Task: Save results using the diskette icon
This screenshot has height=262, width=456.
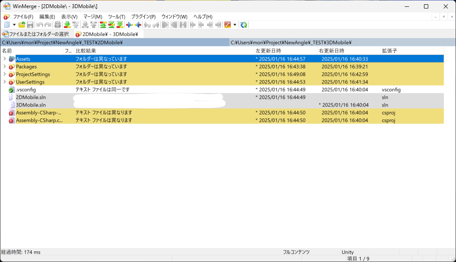Action: click(x=30, y=24)
